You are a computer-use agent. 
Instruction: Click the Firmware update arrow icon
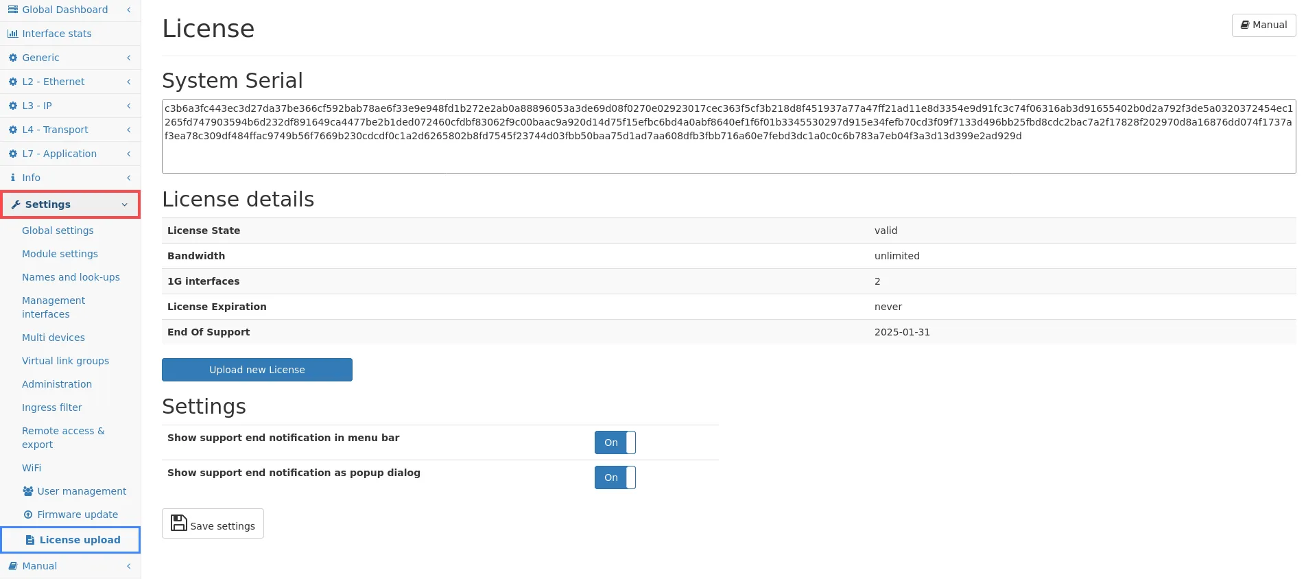[x=28, y=515]
